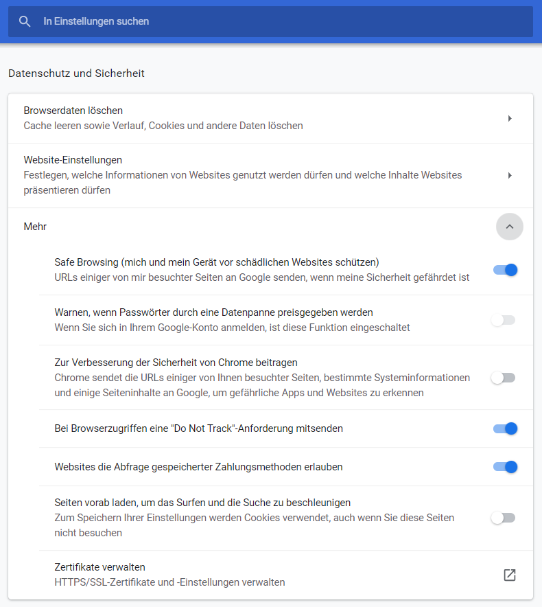
Task: Click the 'Datenschutz und Sicherheit' heading
Action: pyautogui.click(x=76, y=73)
